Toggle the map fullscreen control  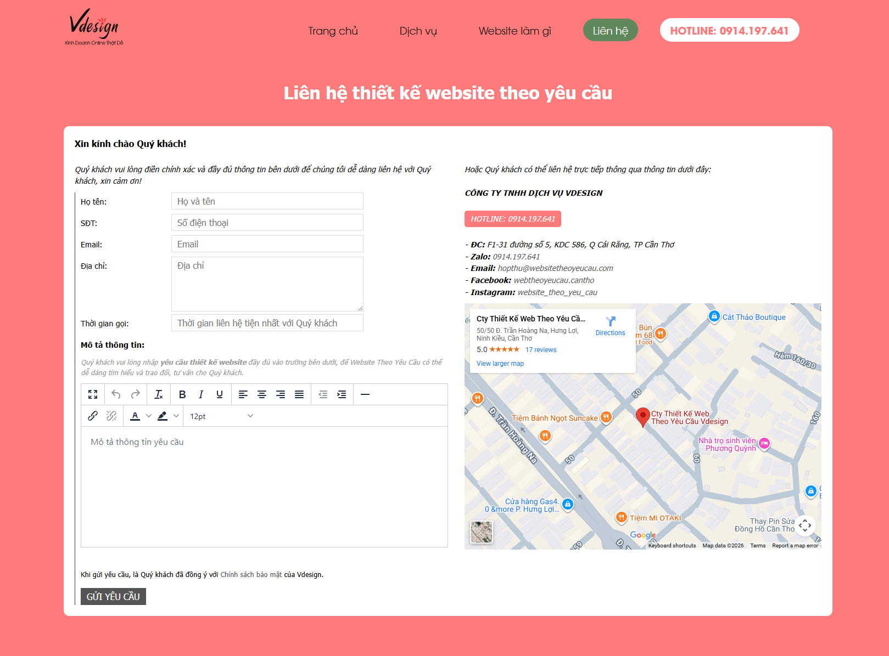pos(806,525)
